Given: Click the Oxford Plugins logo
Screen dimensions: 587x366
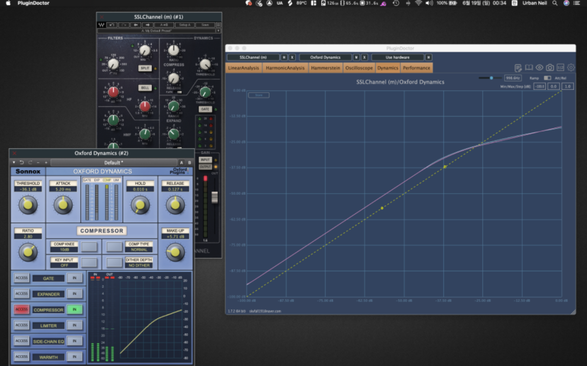Looking at the screenshot, I should click(x=179, y=171).
